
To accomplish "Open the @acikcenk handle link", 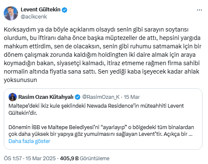I will (34, 17).
